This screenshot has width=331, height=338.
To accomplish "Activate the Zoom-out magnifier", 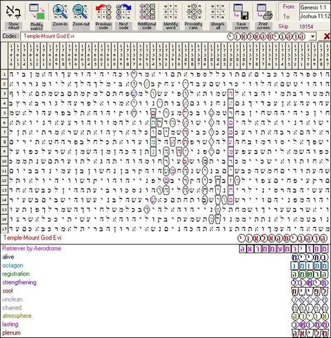I will pyautogui.click(x=81, y=12).
